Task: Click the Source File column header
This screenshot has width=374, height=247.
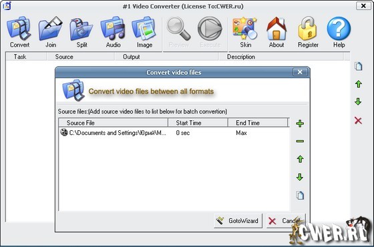Action: (114, 123)
